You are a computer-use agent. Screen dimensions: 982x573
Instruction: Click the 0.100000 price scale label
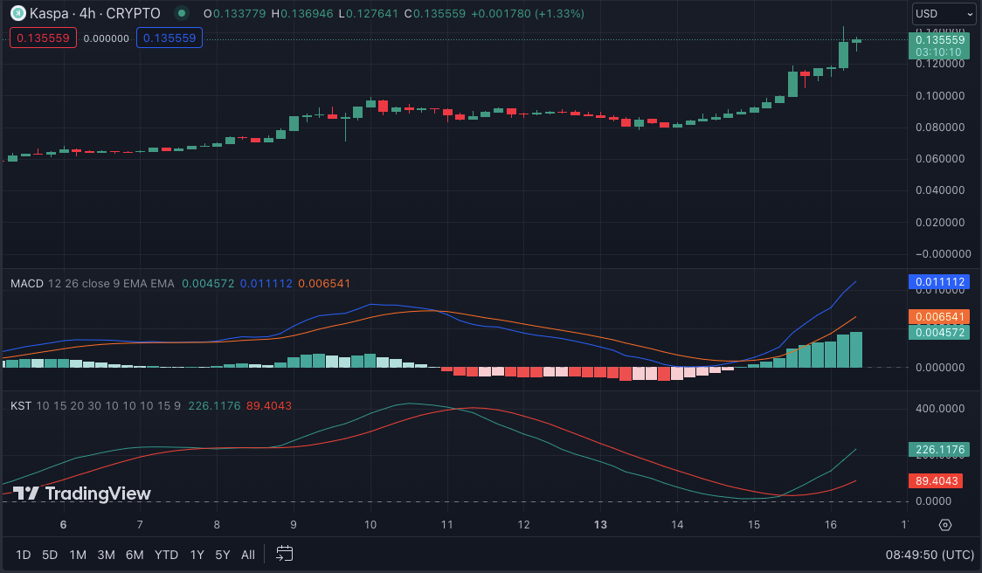pyautogui.click(x=940, y=96)
